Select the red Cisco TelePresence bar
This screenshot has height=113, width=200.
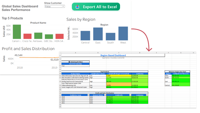coord(27,36)
